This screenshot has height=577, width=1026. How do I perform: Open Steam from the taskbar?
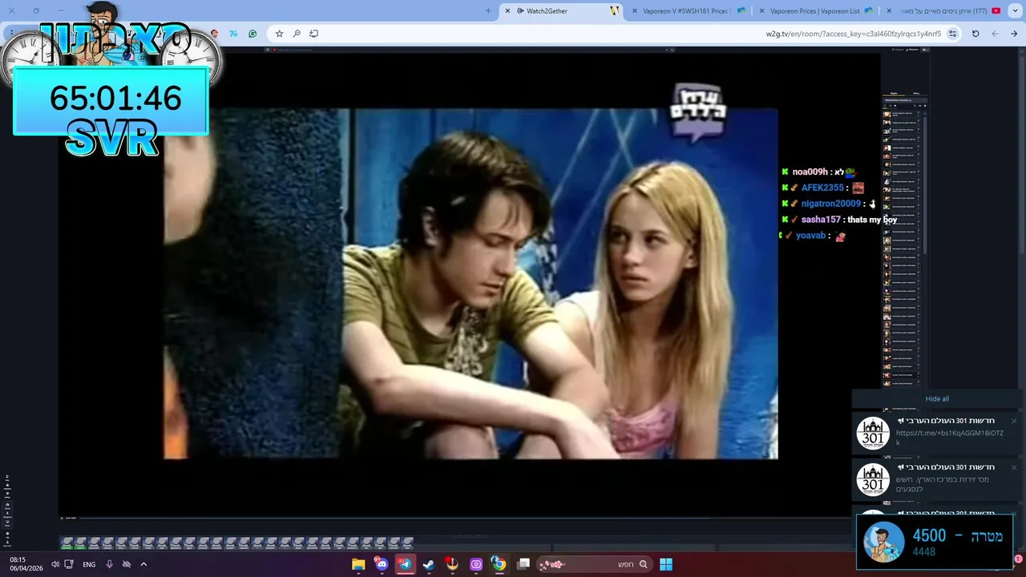429,564
